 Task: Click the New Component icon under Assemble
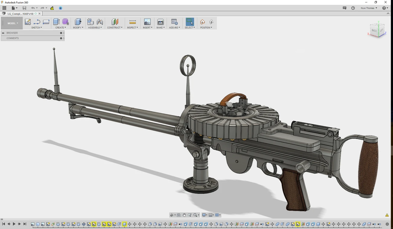pos(90,22)
